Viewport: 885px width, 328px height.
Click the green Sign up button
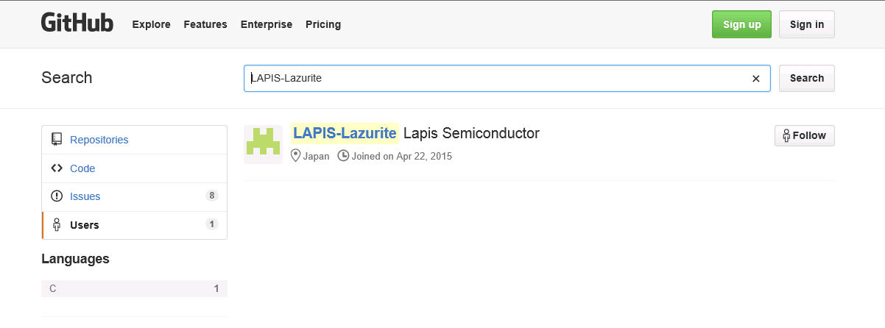pyautogui.click(x=741, y=24)
